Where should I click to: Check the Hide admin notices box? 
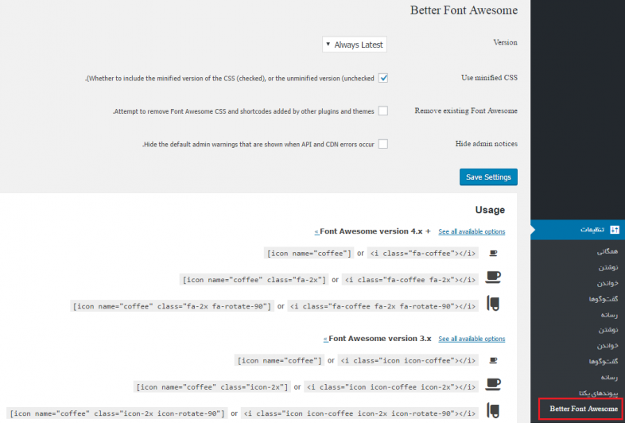(x=383, y=144)
